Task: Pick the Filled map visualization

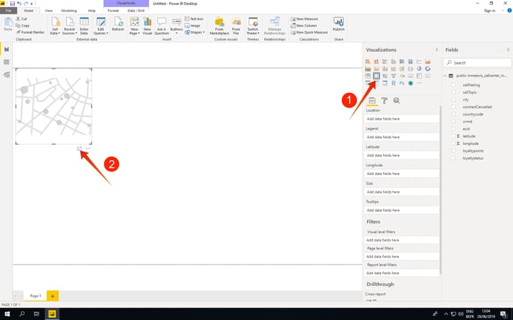Action: point(384,76)
